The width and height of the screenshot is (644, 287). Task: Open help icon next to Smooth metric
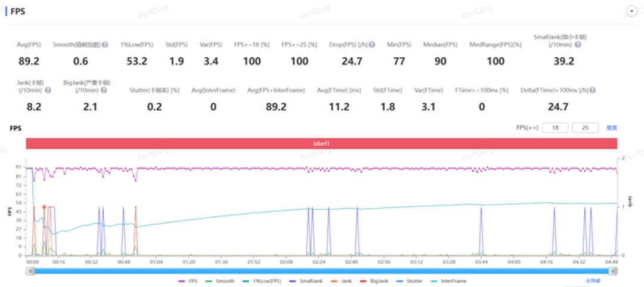(105, 44)
